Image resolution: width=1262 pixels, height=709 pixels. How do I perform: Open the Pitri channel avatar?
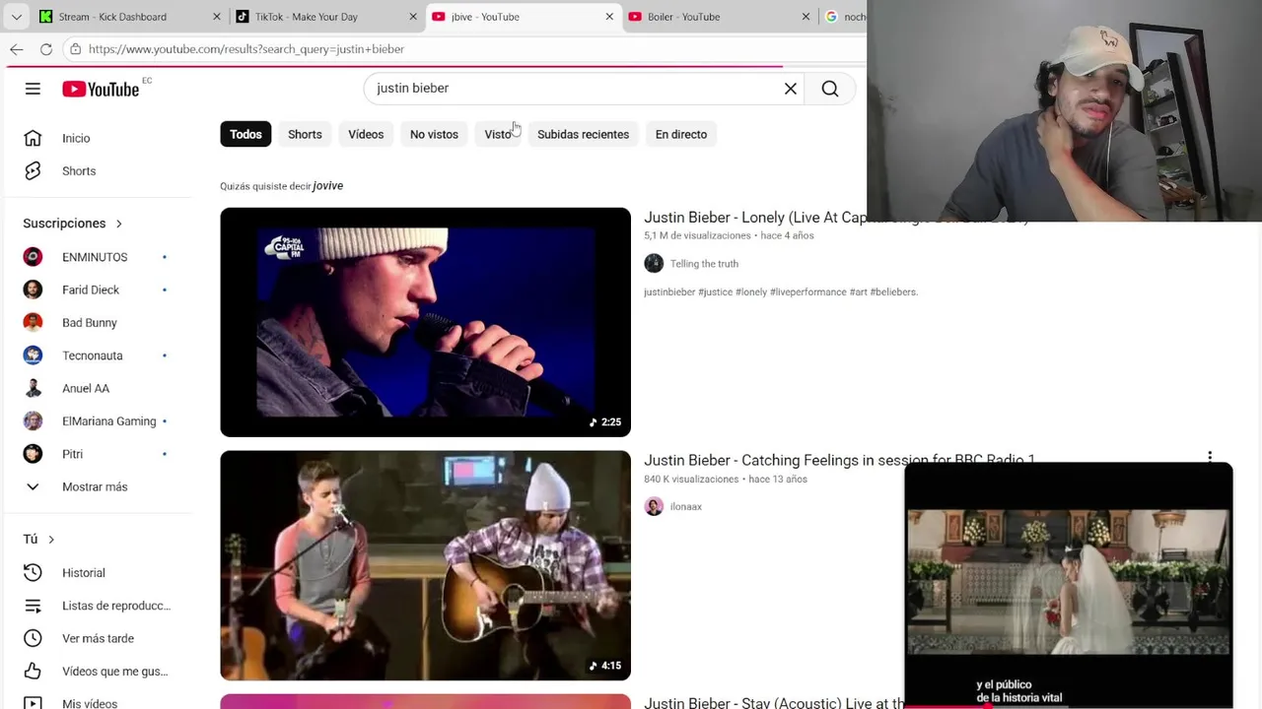[x=33, y=454]
